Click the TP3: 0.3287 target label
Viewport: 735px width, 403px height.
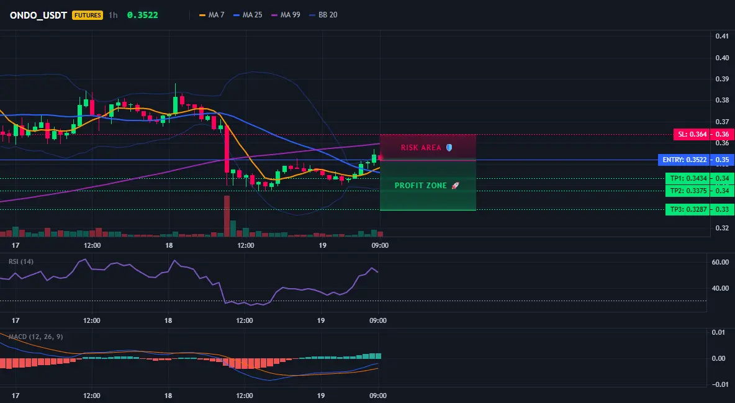coord(688,209)
